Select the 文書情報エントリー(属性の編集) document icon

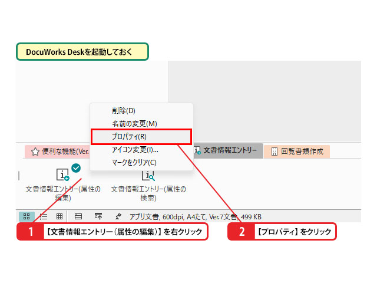(x=63, y=175)
